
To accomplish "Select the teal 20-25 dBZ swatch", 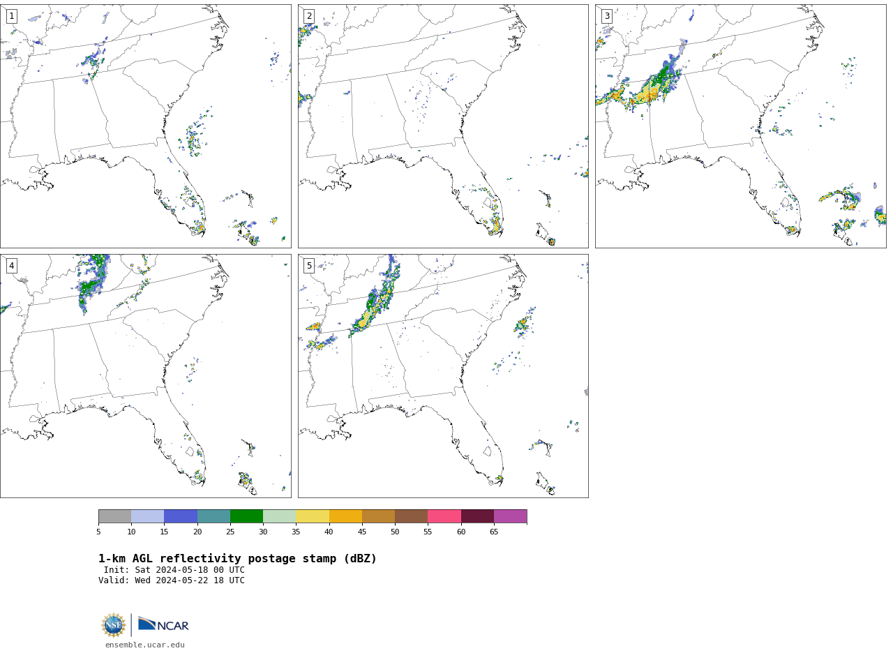I will point(213,516).
